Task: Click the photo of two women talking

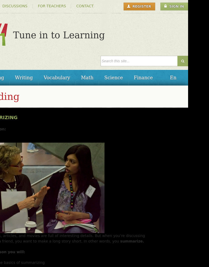Action: [52, 188]
